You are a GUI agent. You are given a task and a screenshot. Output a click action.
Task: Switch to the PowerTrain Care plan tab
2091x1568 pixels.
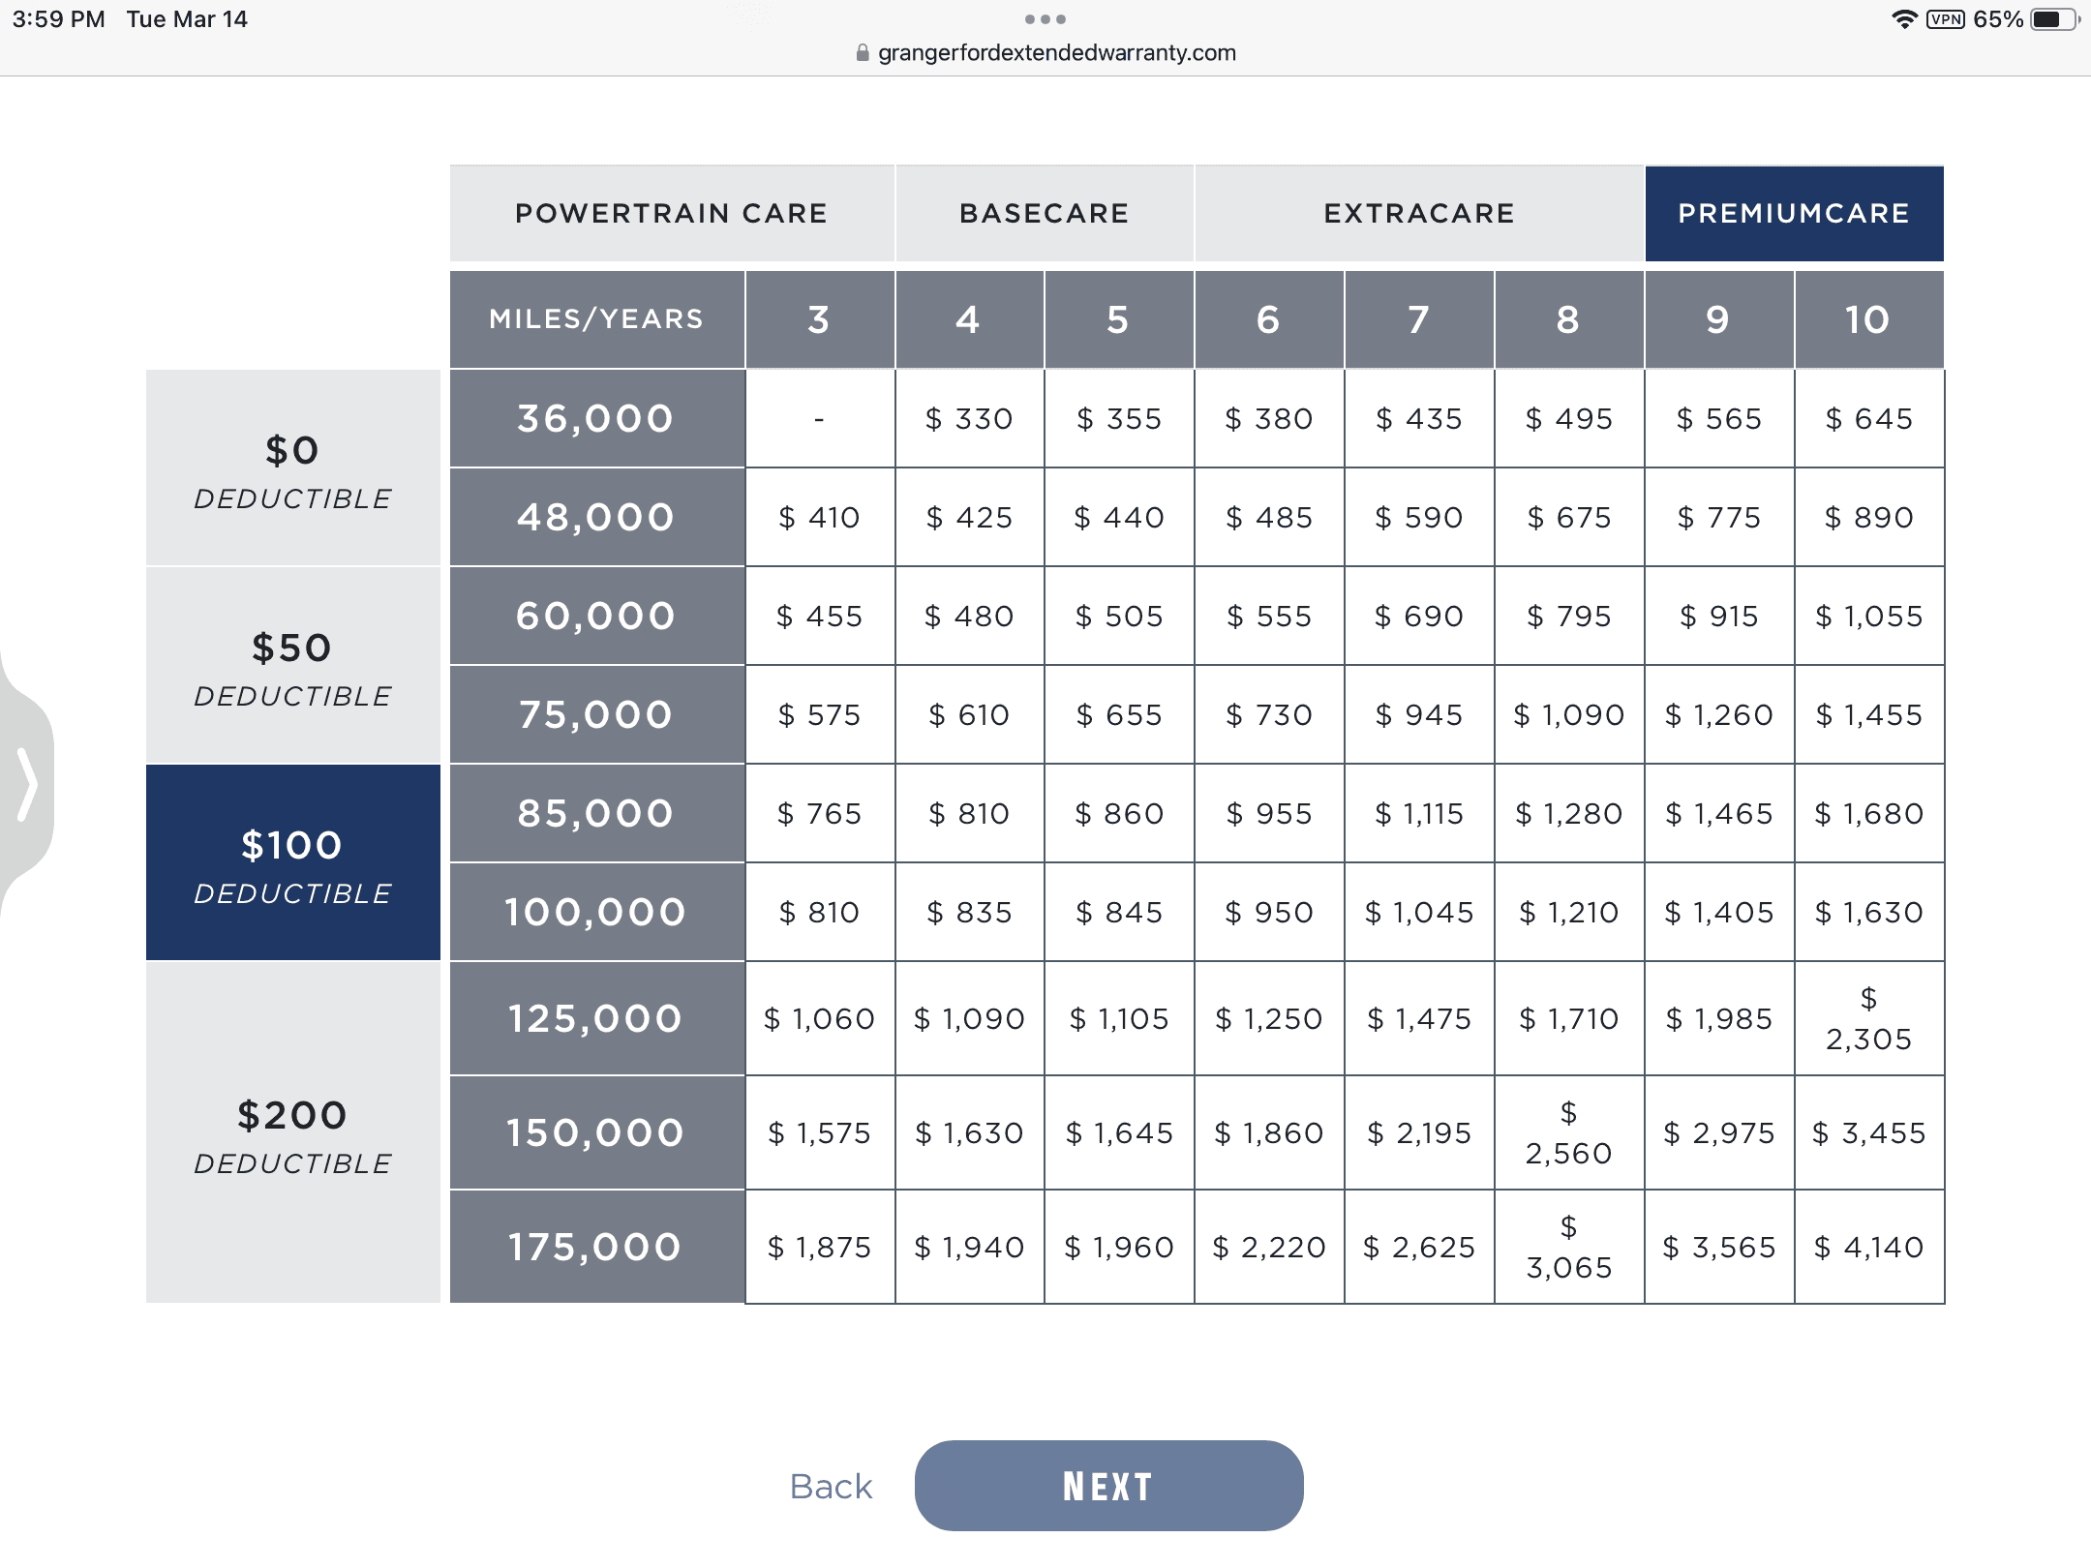[x=672, y=213]
